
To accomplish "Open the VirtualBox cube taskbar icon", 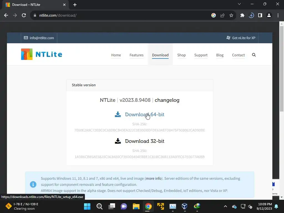I will click(184, 206).
